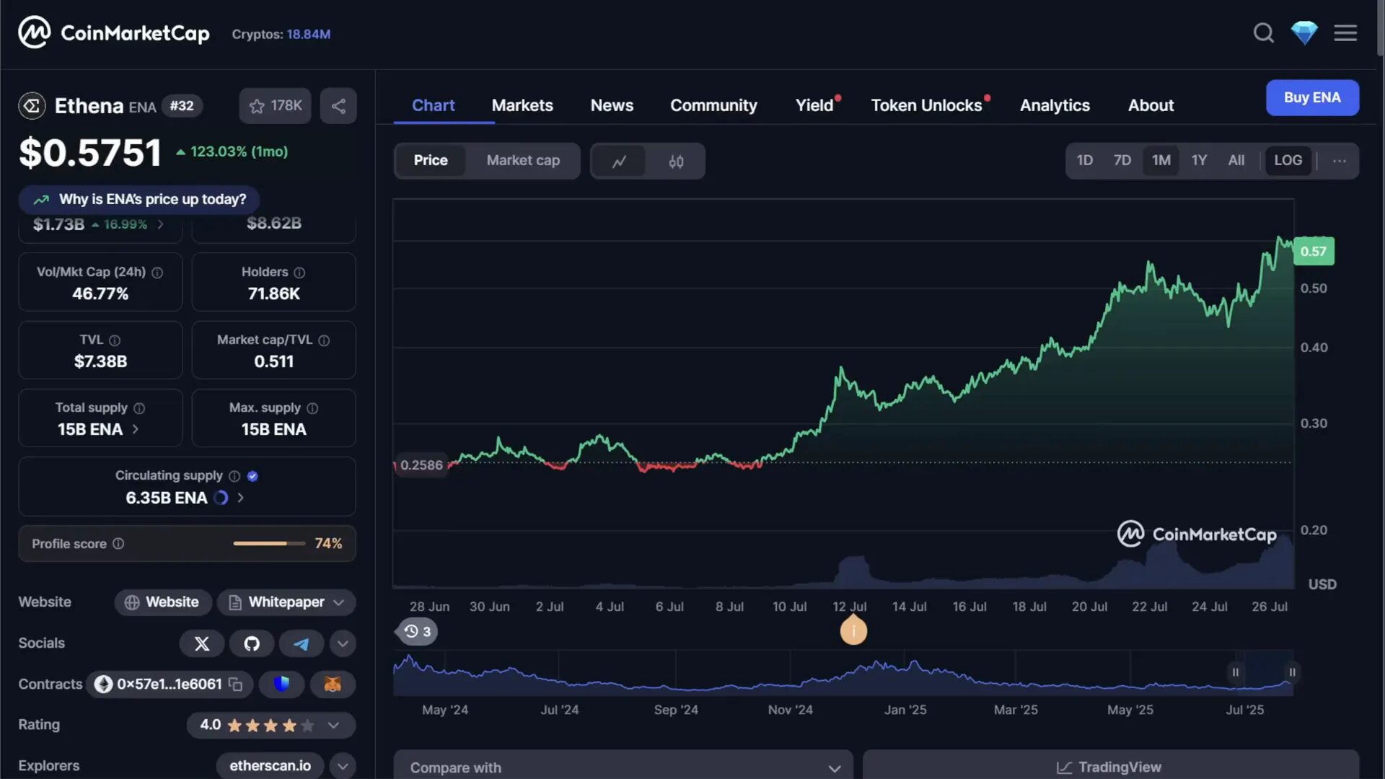Open the search on CoinMarketCap
Image resolution: width=1385 pixels, height=779 pixels.
click(1263, 32)
